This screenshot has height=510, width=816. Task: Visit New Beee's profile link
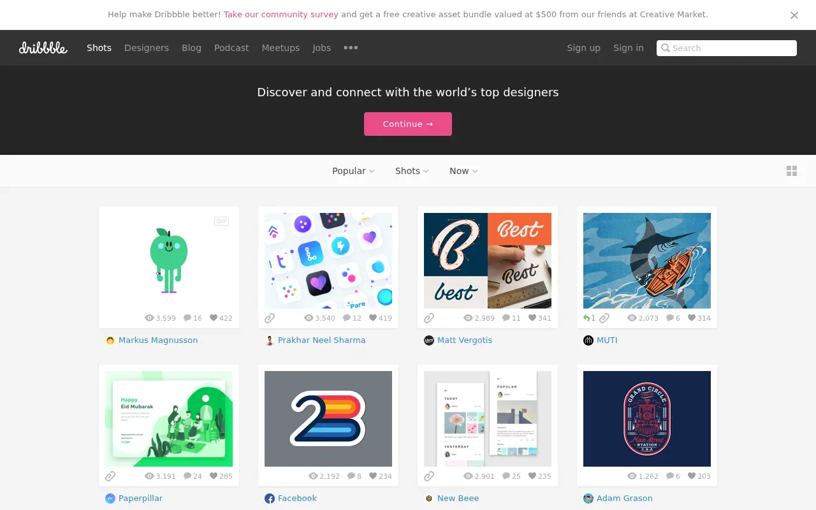(458, 499)
